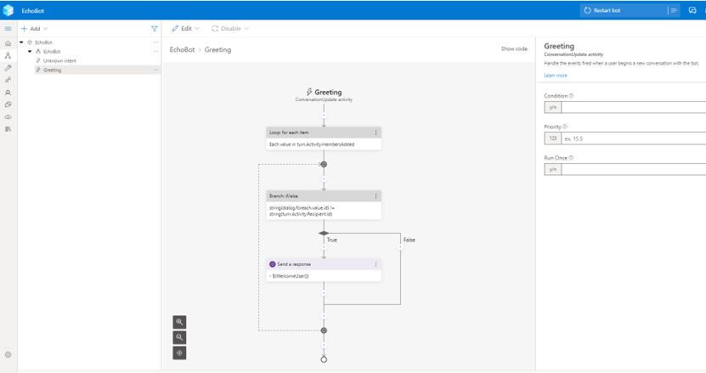
Task: Click the Condition info icon
Action: (x=571, y=95)
